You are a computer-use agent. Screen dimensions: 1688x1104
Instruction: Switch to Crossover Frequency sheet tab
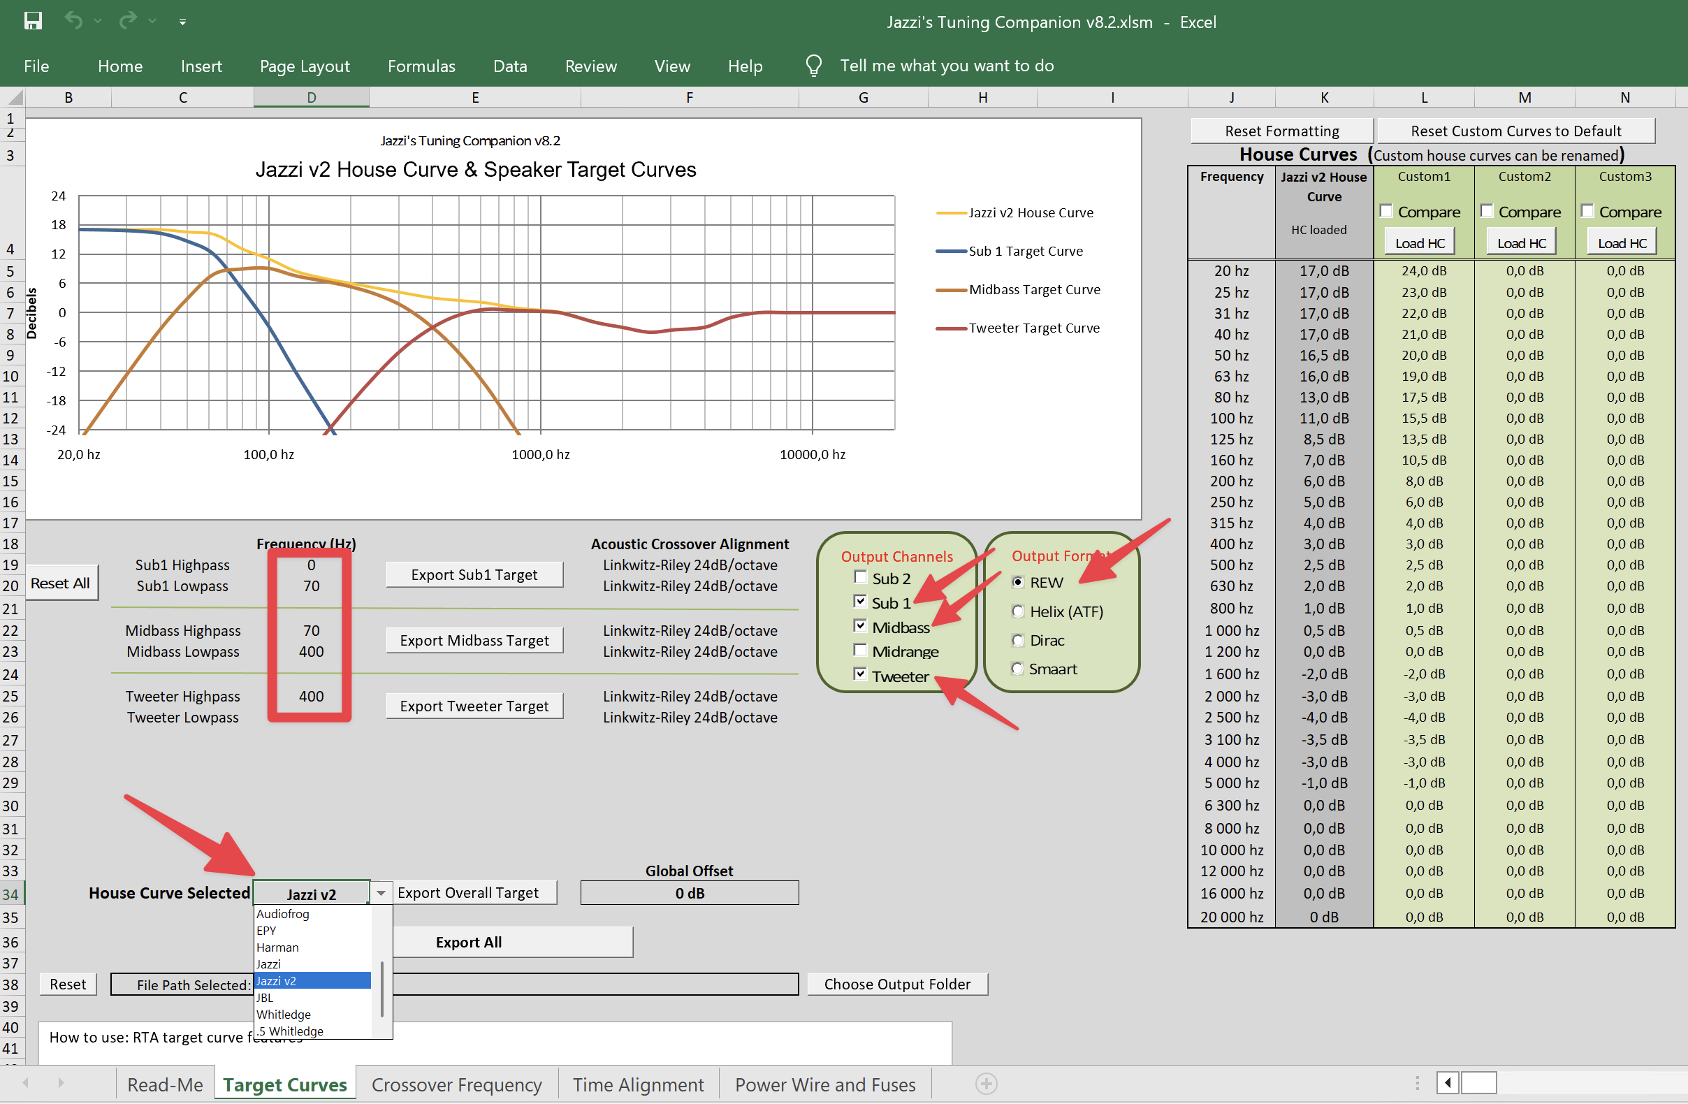coord(456,1084)
